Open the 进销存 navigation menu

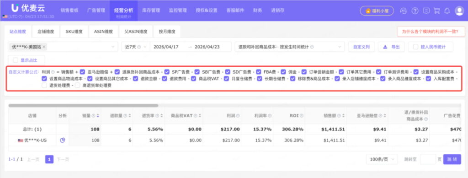click(277, 11)
